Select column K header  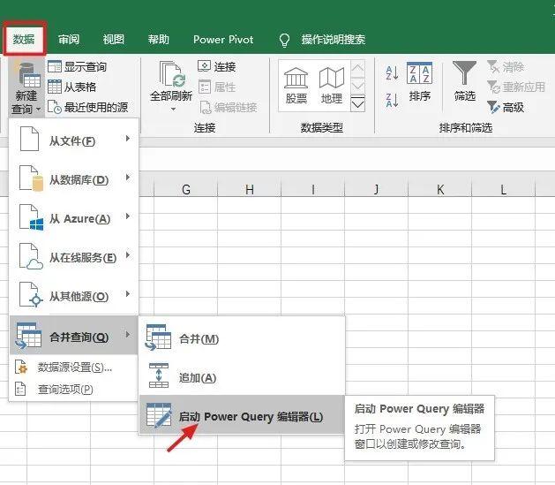(x=440, y=190)
